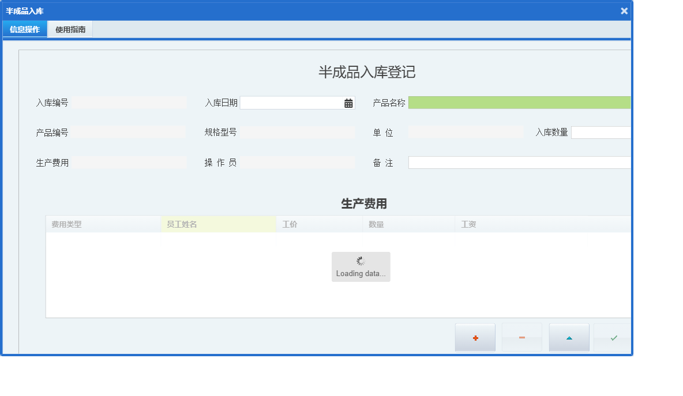Click the blue up arrow icon
The image size is (683, 396).
click(569, 337)
